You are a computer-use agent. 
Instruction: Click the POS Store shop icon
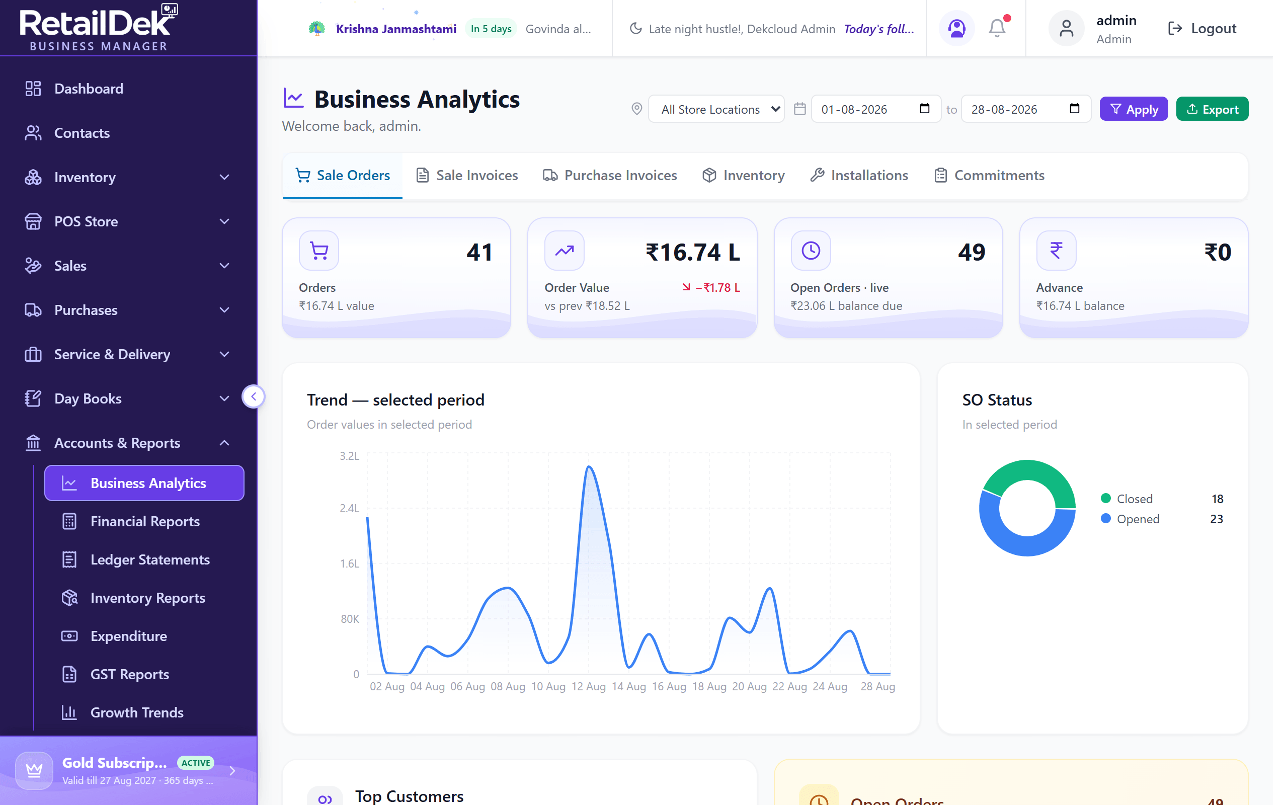tap(33, 221)
